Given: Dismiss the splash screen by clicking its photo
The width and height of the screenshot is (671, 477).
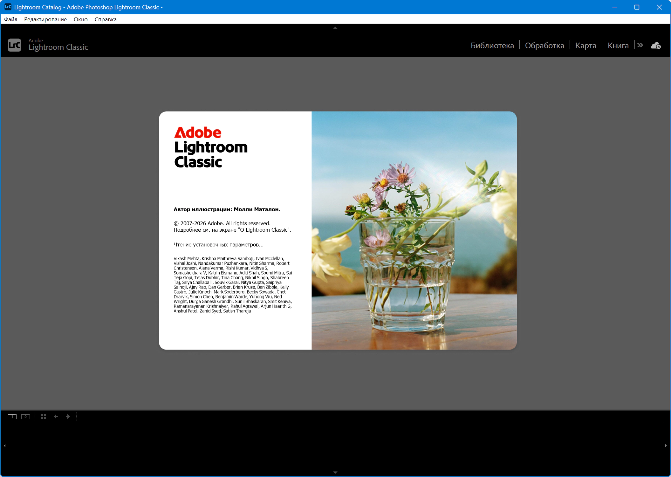Looking at the screenshot, I should click(414, 230).
